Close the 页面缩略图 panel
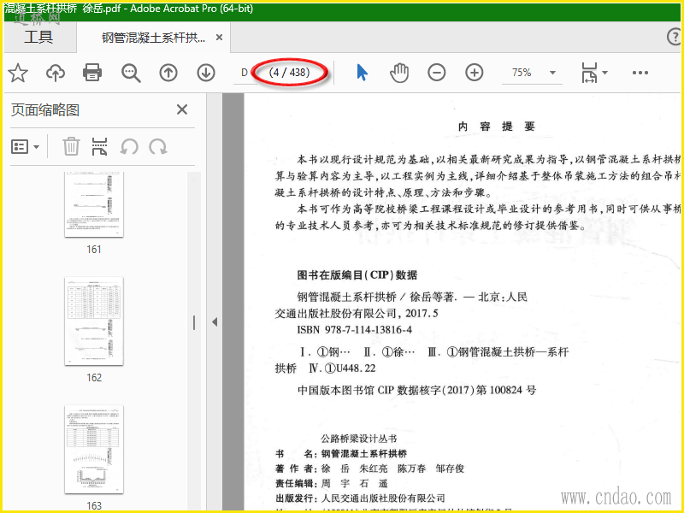Viewport: 684px width, 513px height. point(182,109)
